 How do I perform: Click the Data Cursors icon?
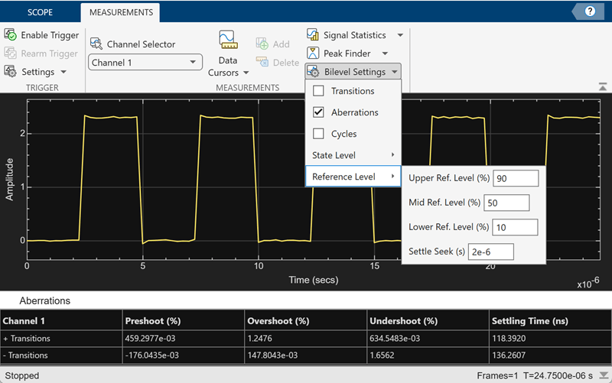point(228,40)
